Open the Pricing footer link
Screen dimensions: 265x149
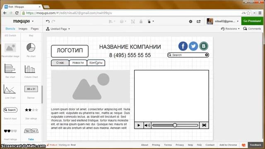[x=156, y=145]
